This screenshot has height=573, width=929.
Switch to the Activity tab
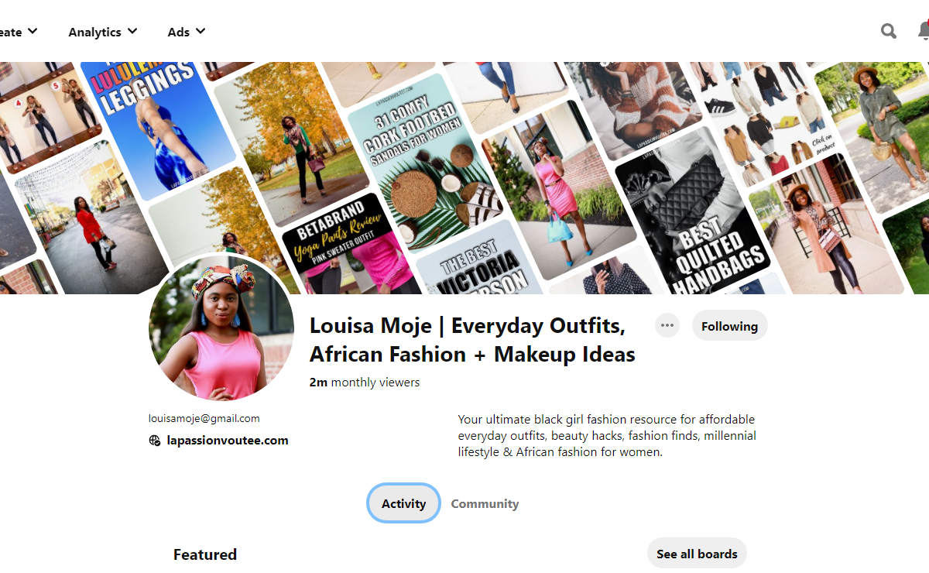click(x=403, y=503)
